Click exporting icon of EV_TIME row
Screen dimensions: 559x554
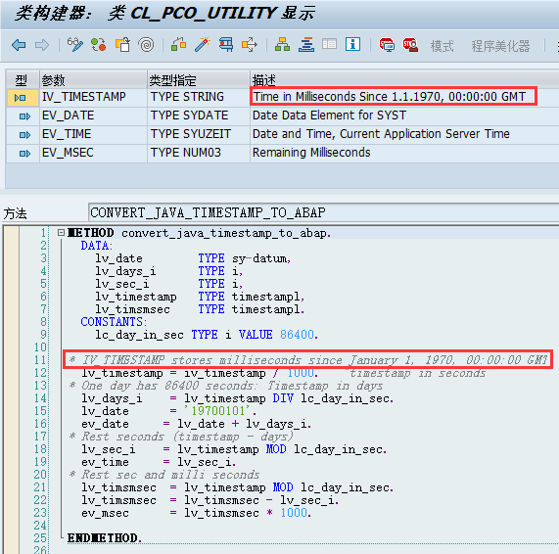(24, 135)
